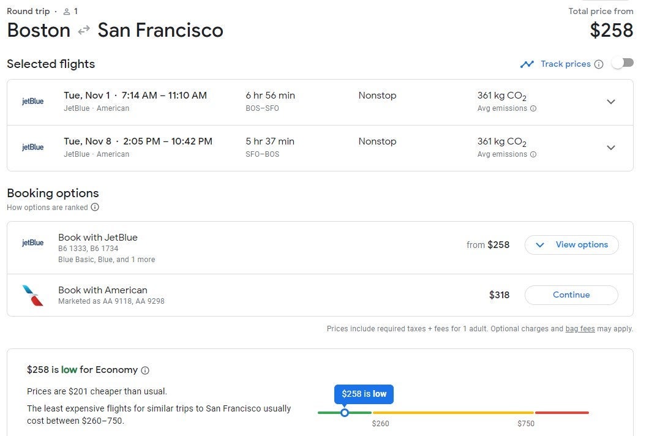660x436 pixels.
Task: Click the '$258 is low' price badge
Action: pos(364,394)
